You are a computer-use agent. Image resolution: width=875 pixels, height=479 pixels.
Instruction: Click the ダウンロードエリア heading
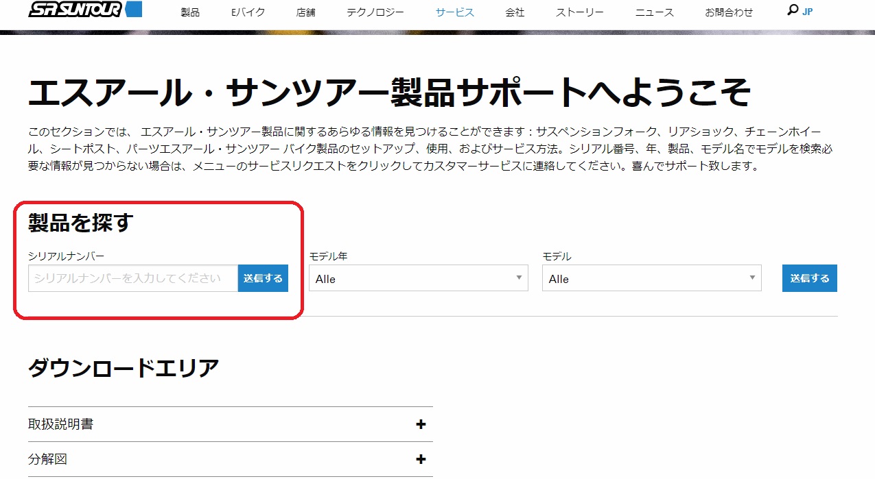124,368
